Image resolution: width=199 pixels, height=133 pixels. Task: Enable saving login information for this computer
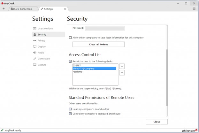(70, 38)
